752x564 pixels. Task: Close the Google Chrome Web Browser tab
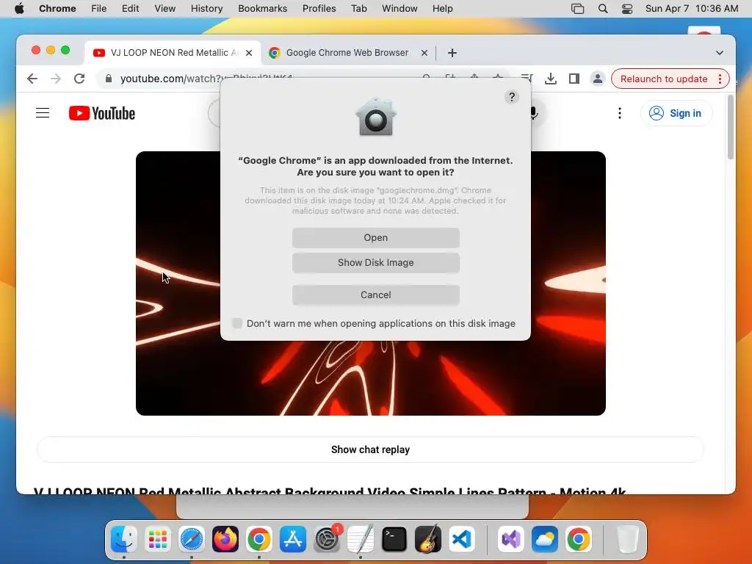click(x=424, y=53)
